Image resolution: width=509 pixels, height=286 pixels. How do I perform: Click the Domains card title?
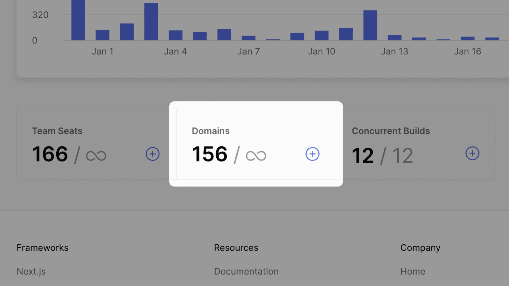[x=211, y=131]
